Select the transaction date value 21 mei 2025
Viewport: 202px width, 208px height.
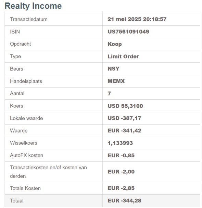coord(124,19)
